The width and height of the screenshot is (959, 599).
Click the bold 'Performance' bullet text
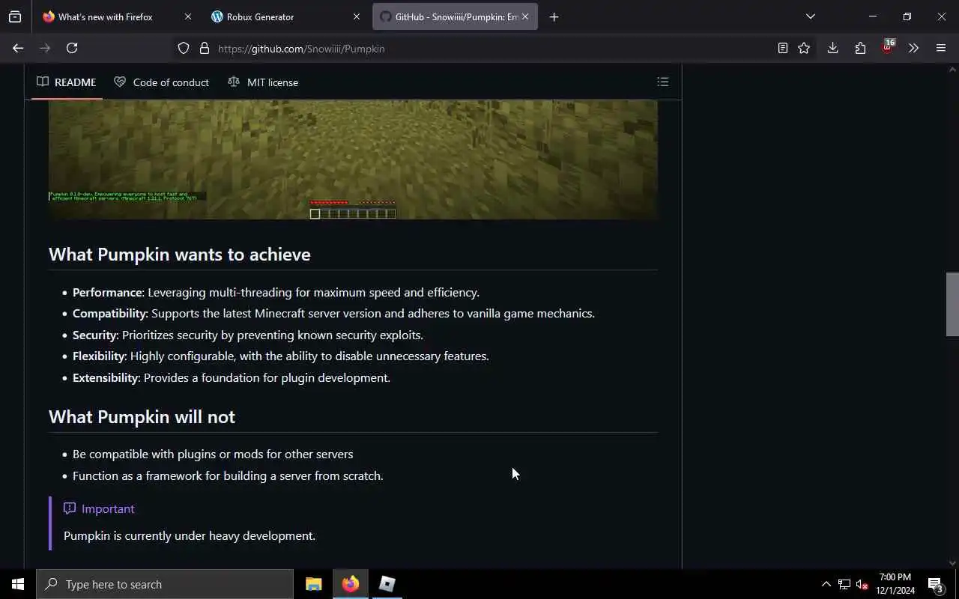click(107, 292)
